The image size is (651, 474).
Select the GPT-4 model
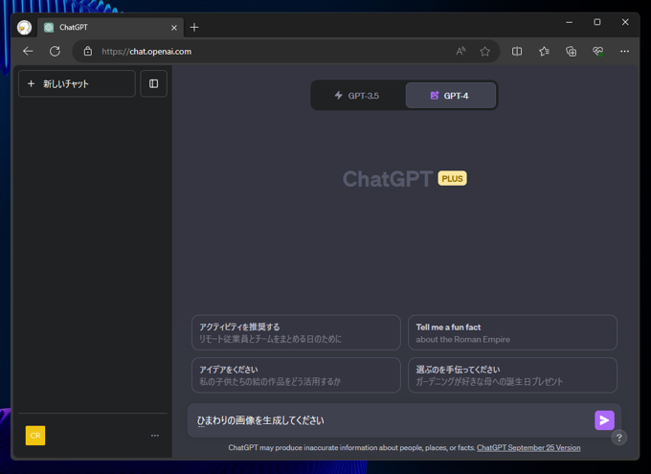tap(451, 96)
